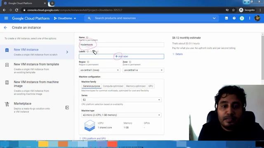Choose the Marketplace option
264x148 pixels.
click(37, 107)
